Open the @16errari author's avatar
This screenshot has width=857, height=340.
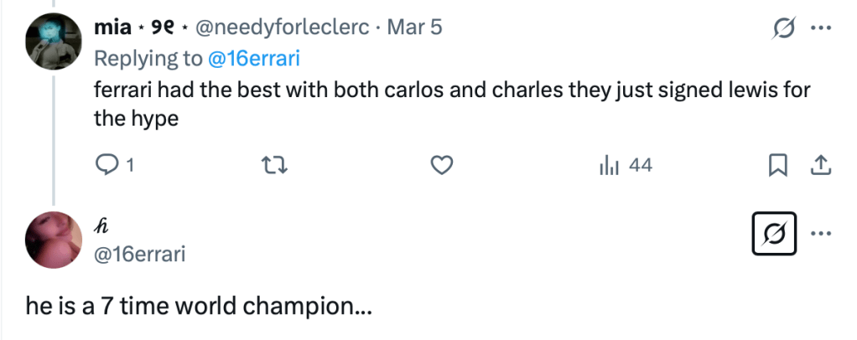[54, 239]
